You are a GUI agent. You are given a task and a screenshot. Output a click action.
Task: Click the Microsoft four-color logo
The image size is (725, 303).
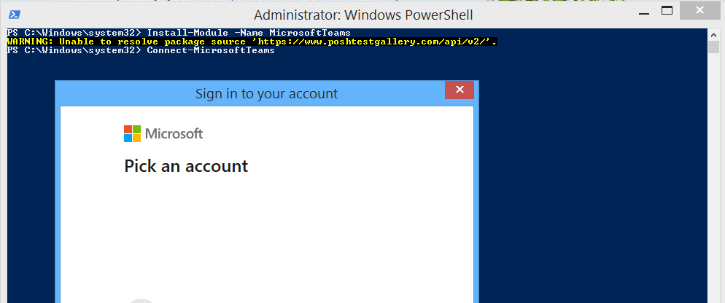[x=132, y=133]
